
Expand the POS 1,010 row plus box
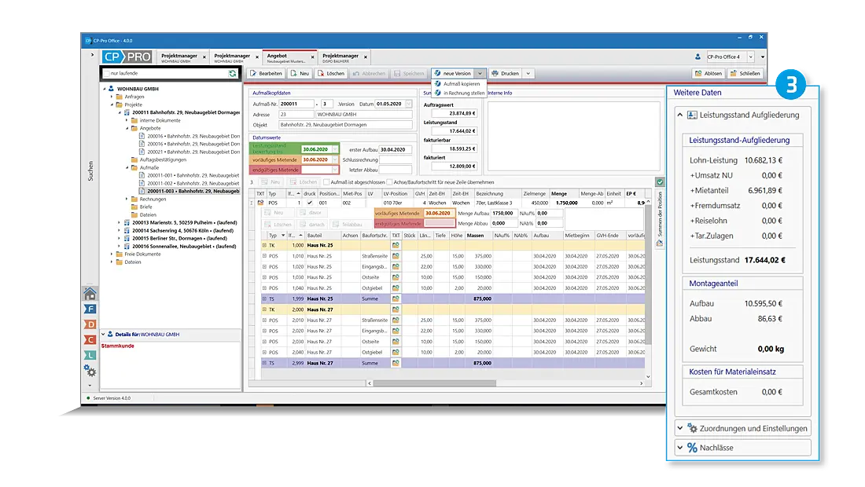tap(264, 256)
